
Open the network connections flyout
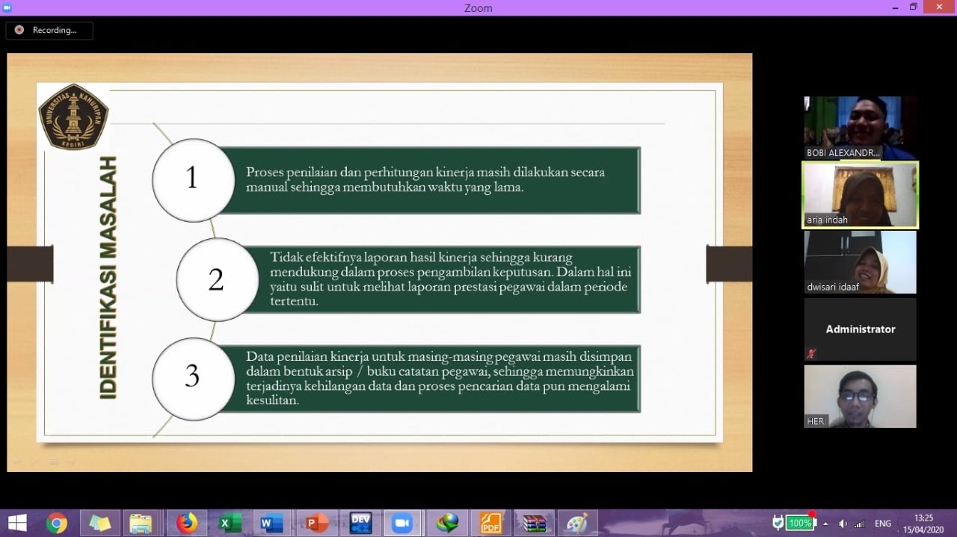[x=860, y=524]
